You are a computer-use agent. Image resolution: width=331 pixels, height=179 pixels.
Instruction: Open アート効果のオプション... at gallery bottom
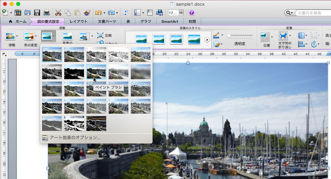(x=75, y=137)
